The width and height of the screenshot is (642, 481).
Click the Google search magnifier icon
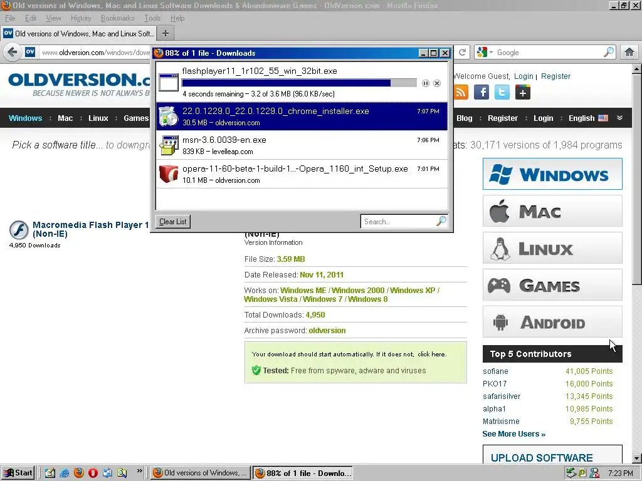click(x=608, y=52)
